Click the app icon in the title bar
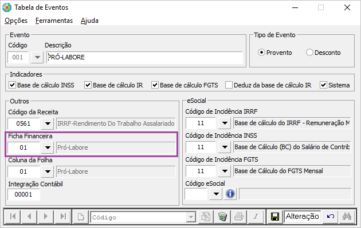The image size is (361, 228). coord(7,7)
